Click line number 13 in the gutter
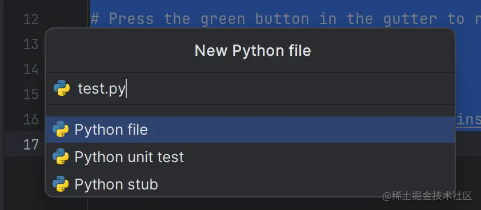481x210 pixels. (x=31, y=45)
